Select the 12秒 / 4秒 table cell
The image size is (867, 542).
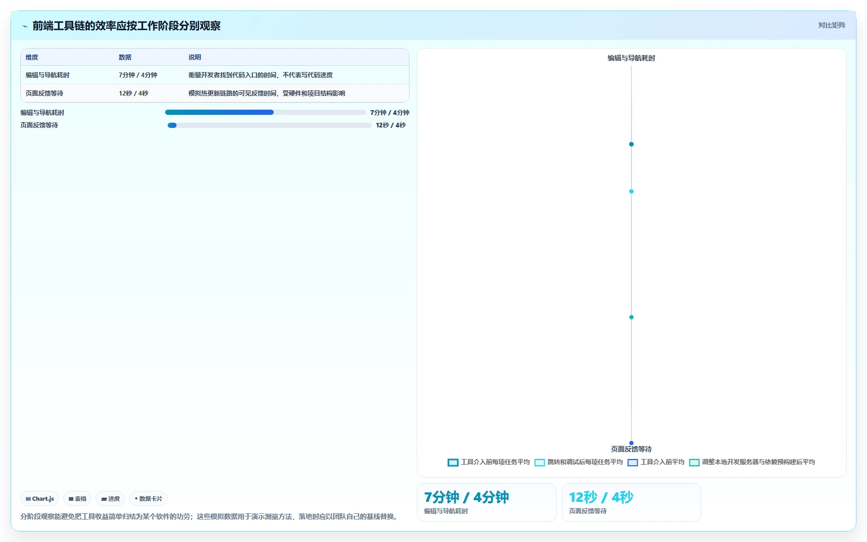tap(134, 93)
